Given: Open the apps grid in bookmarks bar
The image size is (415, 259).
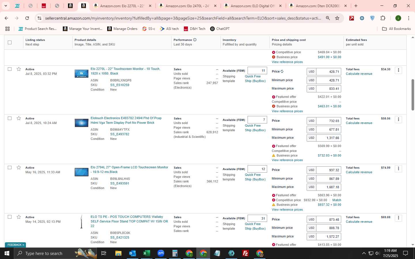Looking at the screenshot, I should (x=7, y=29).
